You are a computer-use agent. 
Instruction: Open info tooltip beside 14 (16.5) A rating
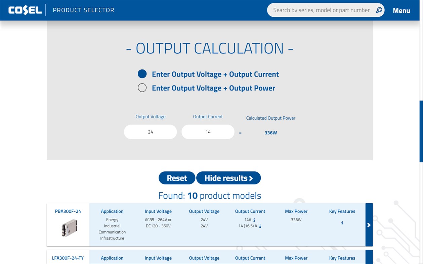tap(260, 226)
